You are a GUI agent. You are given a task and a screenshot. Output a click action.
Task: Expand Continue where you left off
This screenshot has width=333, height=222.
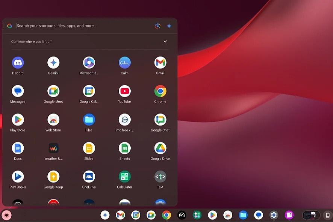point(165,41)
